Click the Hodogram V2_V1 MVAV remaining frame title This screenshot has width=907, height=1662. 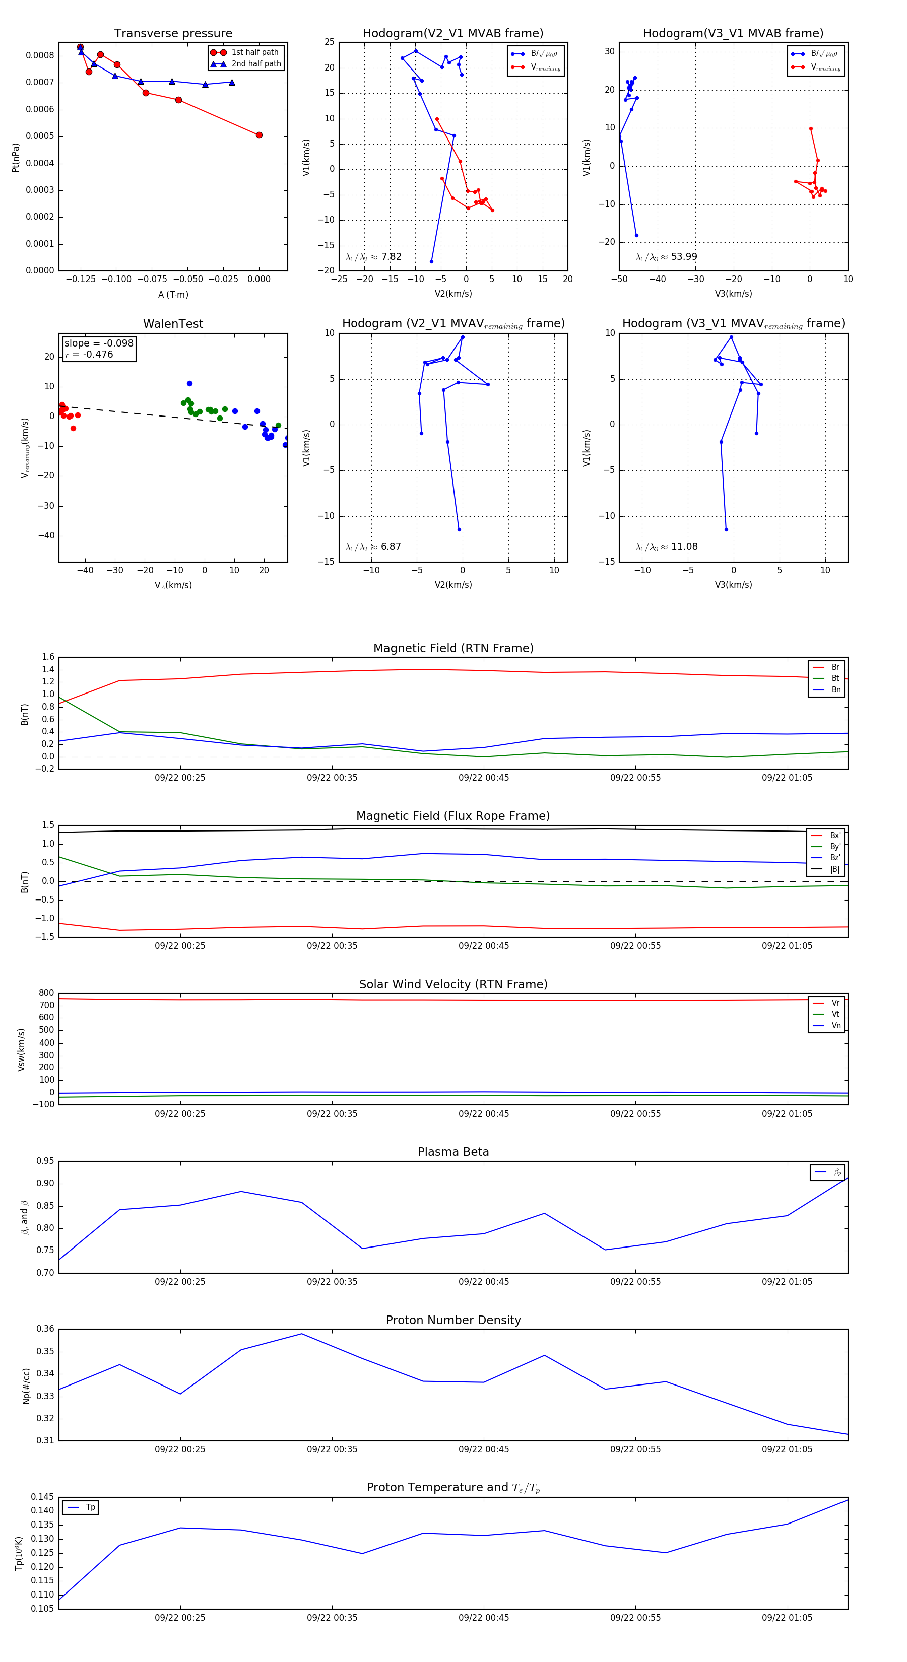point(452,324)
